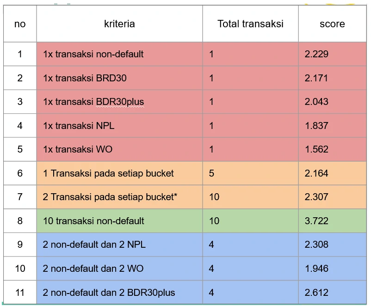Click the misspelled 'BDR30plus' word in row 3
The height and width of the screenshot is (306, 371).
tap(120, 102)
